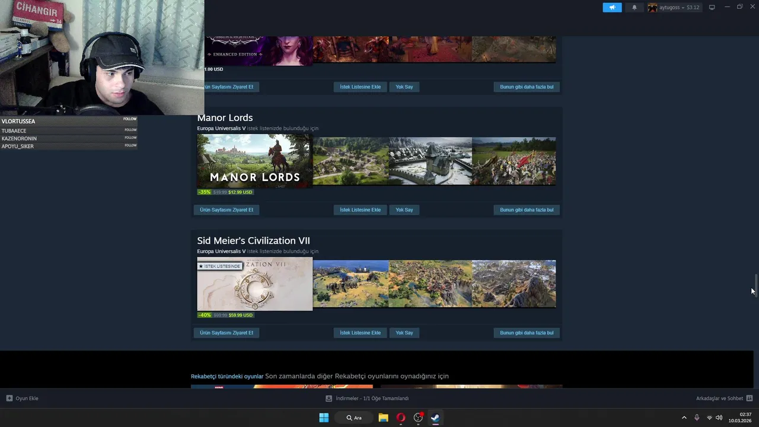Click FOLLOW next to KAZENORONIN
The width and height of the screenshot is (759, 427).
(x=130, y=138)
